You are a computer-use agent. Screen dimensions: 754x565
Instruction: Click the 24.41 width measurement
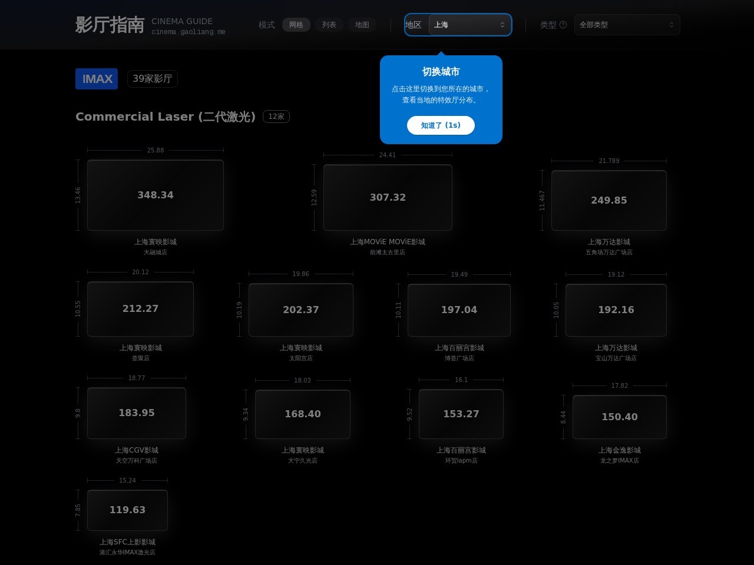tap(388, 155)
